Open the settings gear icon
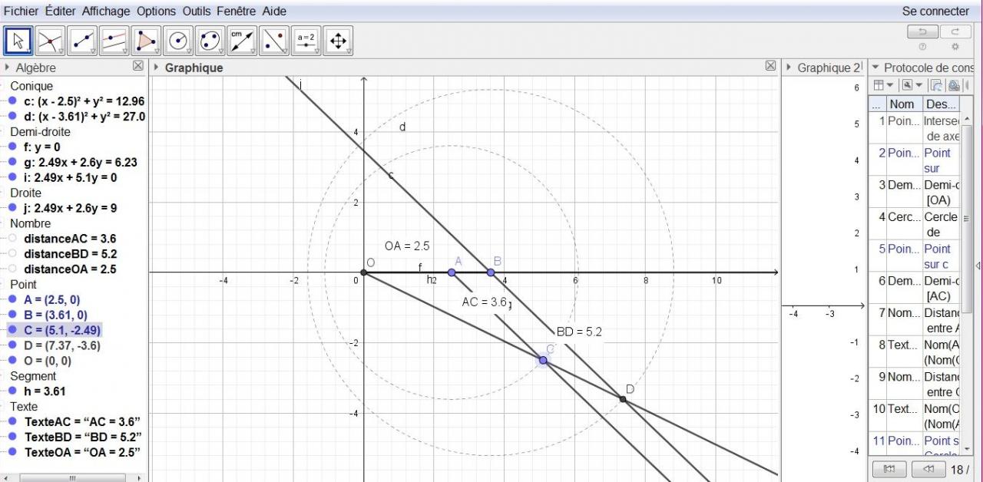 [x=955, y=47]
